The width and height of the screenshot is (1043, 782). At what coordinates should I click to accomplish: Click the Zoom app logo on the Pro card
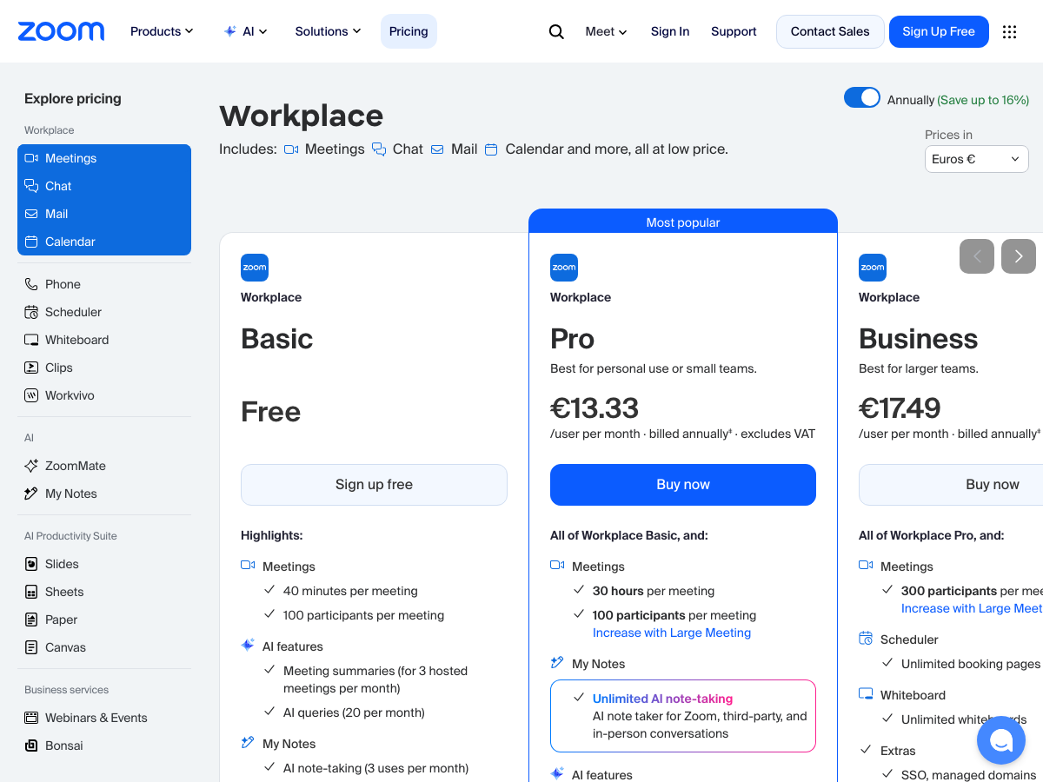564,268
